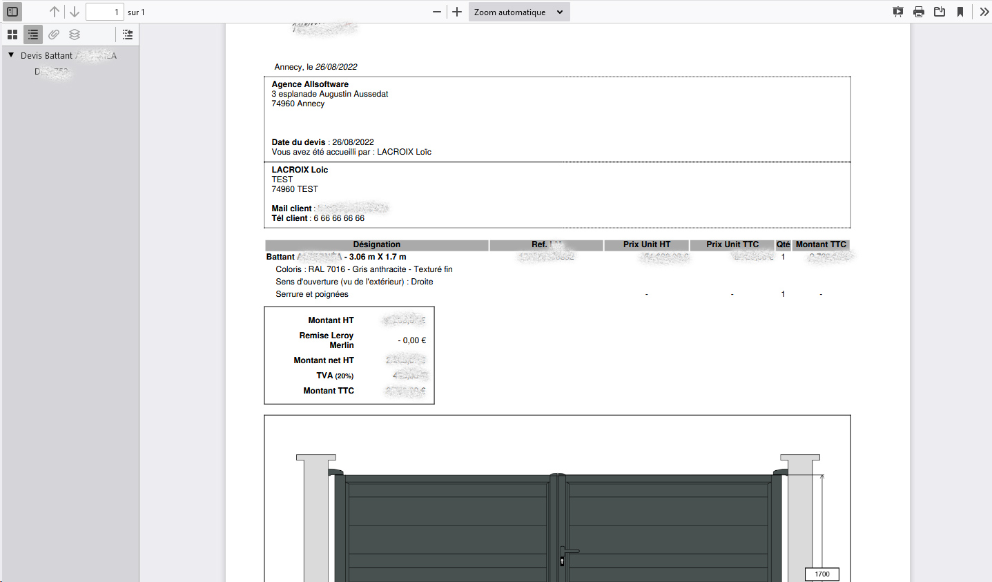The height and width of the screenshot is (582, 992).
Task: Zoom in with the plus button
Action: (x=457, y=12)
